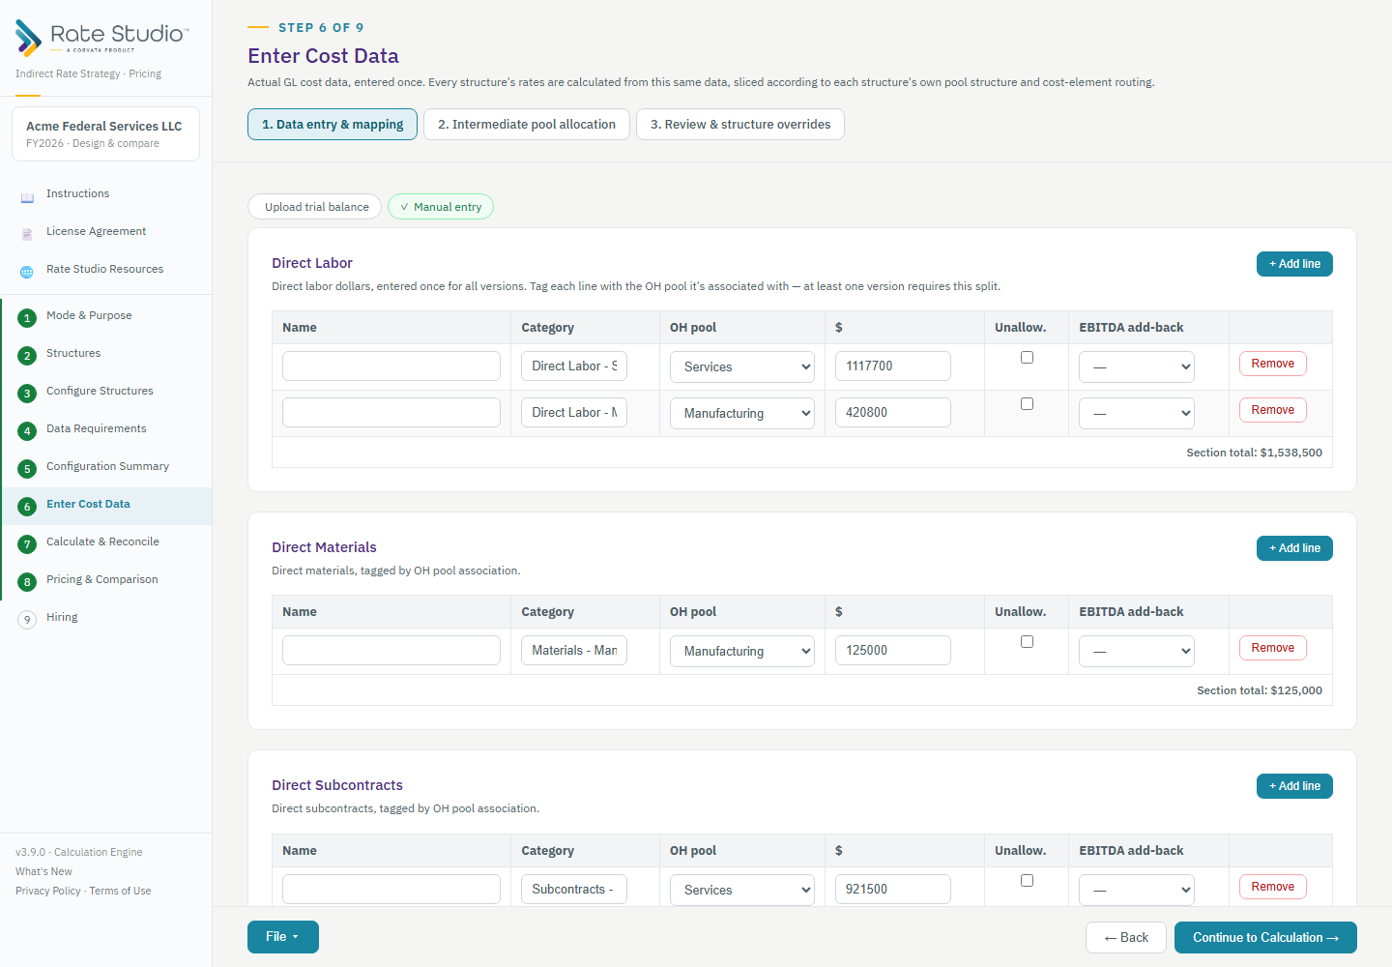Toggle Unallow. checkbox for 420800 labor line
Screen dimensions: 1392x967
point(1027,404)
